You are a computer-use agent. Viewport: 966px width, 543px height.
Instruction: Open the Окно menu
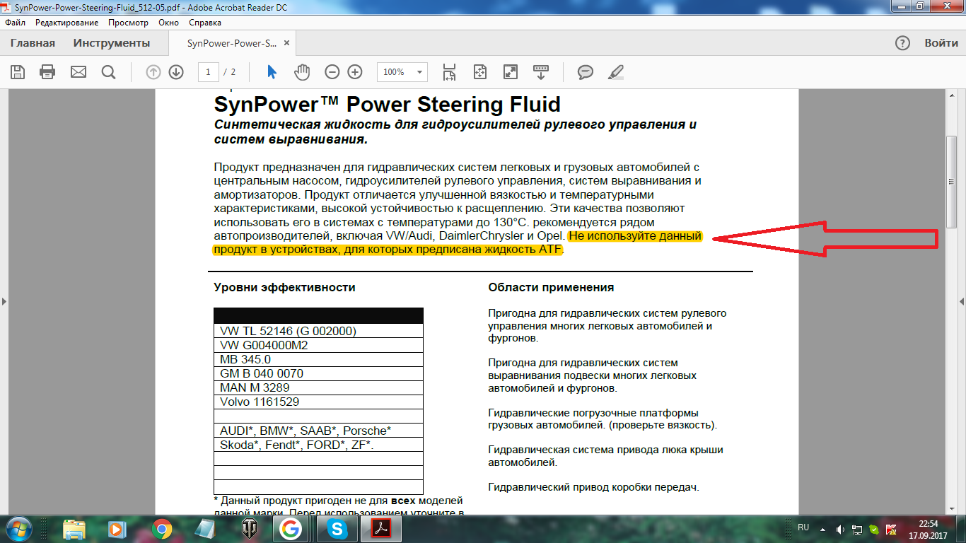pos(168,23)
